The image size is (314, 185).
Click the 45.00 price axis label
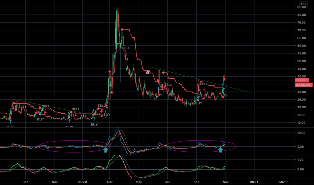[x=302, y=69]
